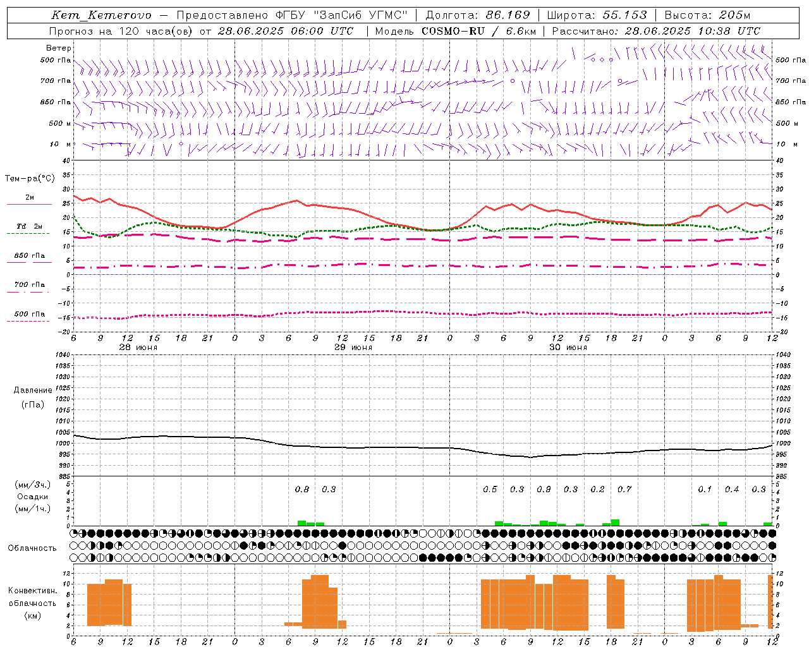Screen dimensions: 809x647
Task: Click the 0.7 precipitation value
Action: point(624,490)
